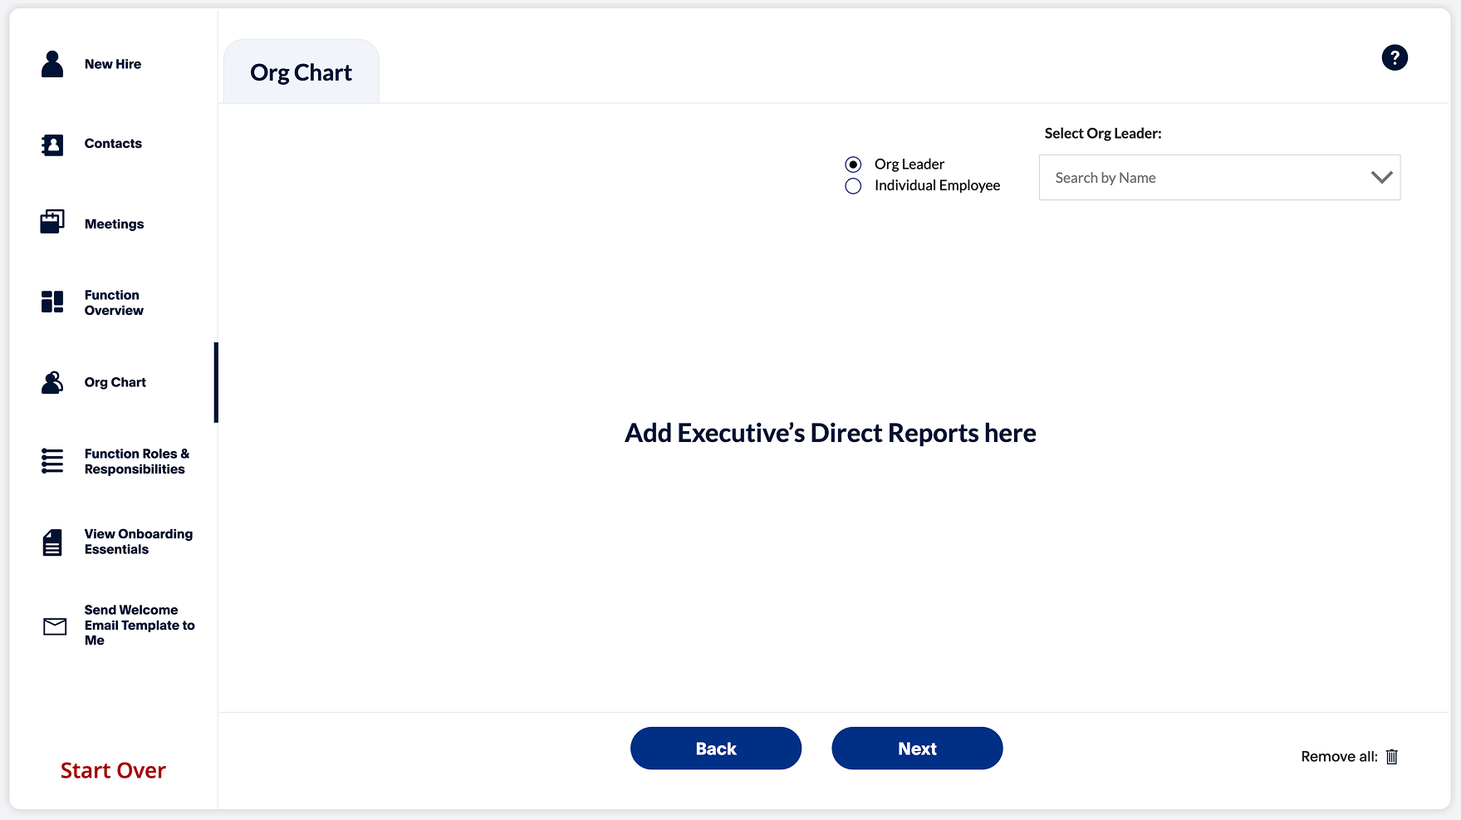Click the New Hire person icon
This screenshot has width=1461, height=820.
[x=52, y=64]
